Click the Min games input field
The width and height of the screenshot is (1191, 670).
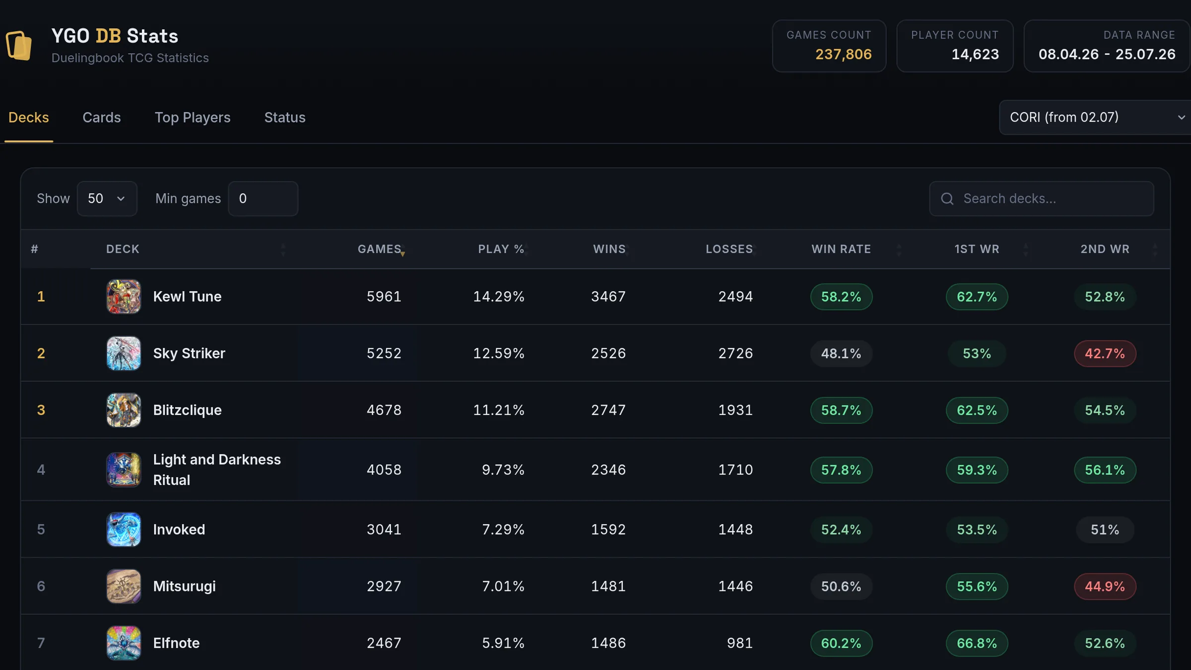coord(263,199)
